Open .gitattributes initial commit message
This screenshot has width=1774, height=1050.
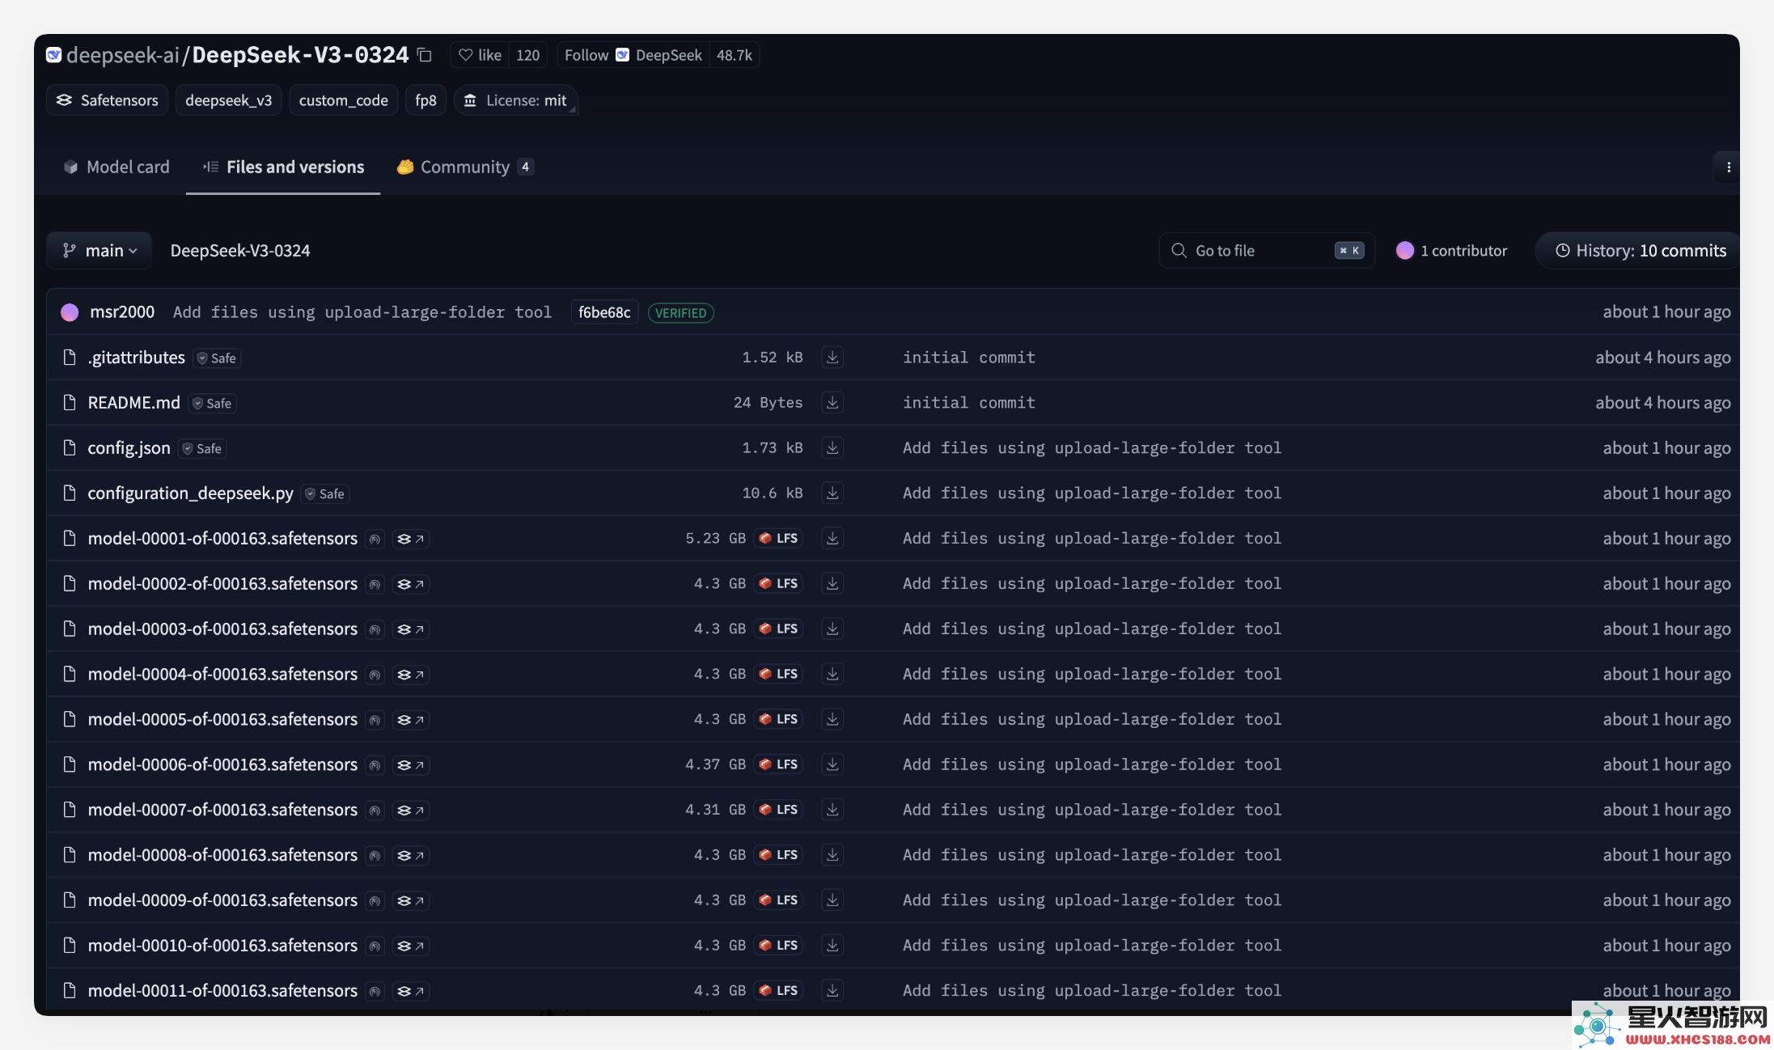969,358
